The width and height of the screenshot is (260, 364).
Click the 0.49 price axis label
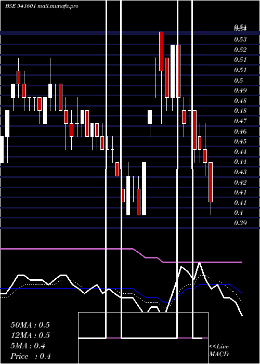tap(240, 90)
